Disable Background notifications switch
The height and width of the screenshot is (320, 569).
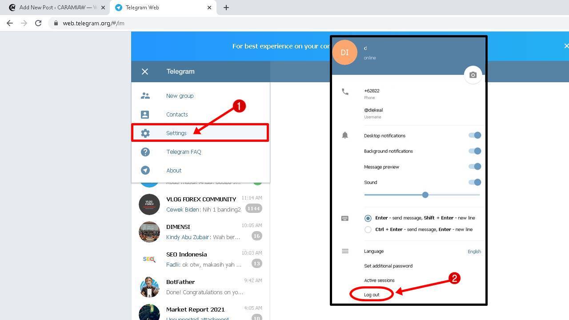click(x=475, y=151)
